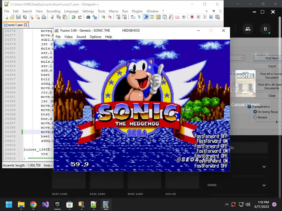This screenshot has width=282, height=211.
Task: Click the Find Next button
Action: [268, 58]
